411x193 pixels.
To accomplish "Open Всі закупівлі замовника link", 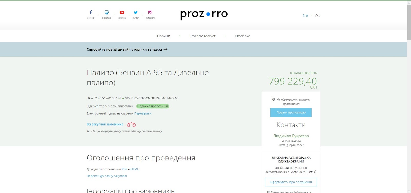I will (x=105, y=124).
